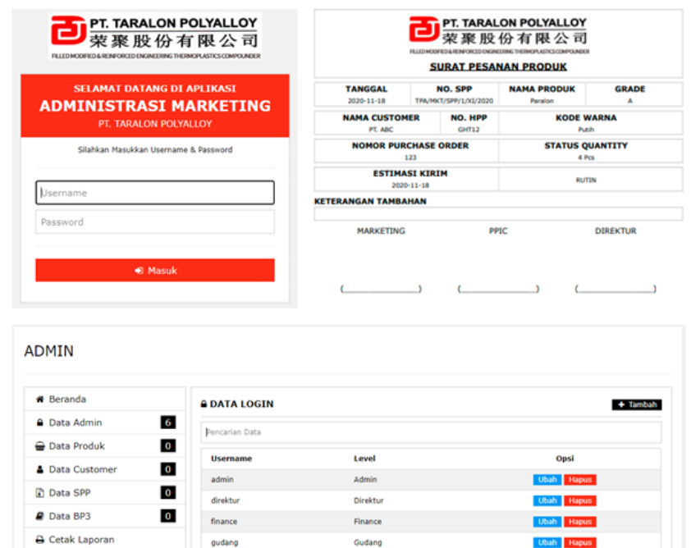Image resolution: width=691 pixels, height=548 pixels.
Task: Select the 'Admin' level cell
Action: [365, 479]
